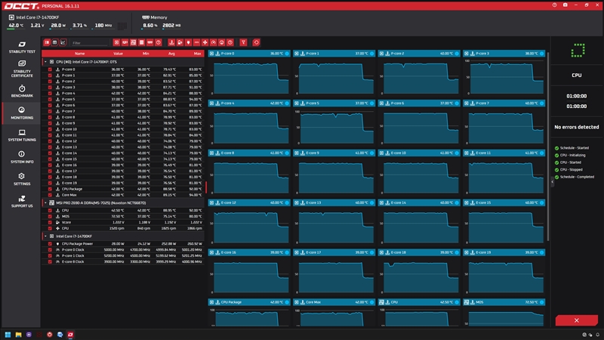604x340 pixels.
Task: Open the System Info page
Action: [22, 157]
